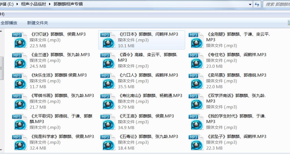Click the file name 《五毒论》郭麒麟、张九龄.MP3
Image resolution: width=290 pixels, height=154 pixels.
[x=148, y=136]
